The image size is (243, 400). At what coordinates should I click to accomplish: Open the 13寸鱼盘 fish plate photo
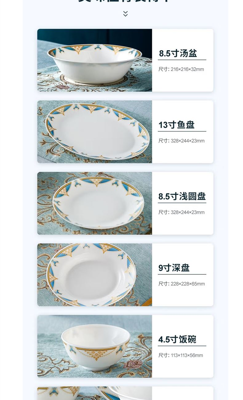point(95,132)
